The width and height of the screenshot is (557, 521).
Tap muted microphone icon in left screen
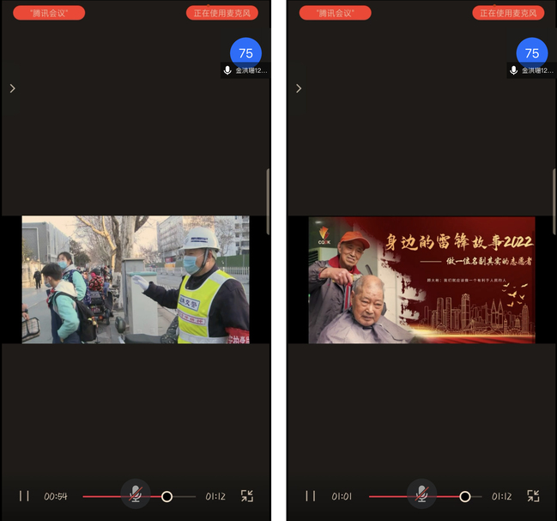pos(136,494)
